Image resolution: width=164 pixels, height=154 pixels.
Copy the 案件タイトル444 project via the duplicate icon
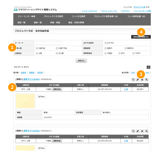point(133,80)
